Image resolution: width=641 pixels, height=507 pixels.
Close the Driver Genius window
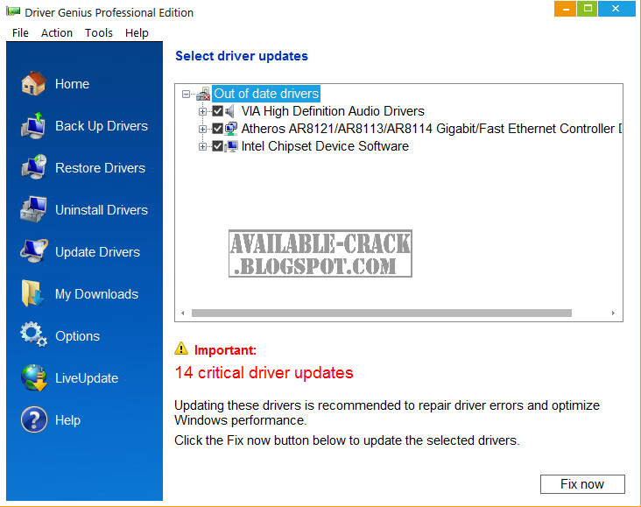pos(616,9)
